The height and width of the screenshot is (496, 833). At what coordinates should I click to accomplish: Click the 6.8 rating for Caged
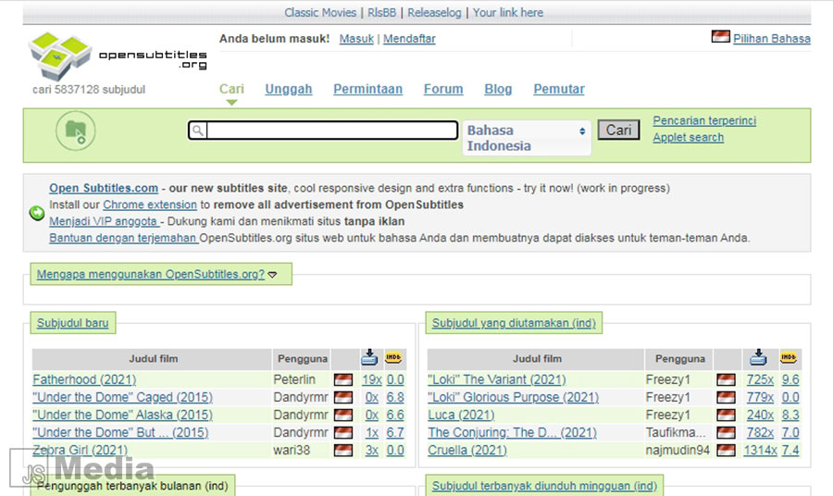click(x=395, y=397)
